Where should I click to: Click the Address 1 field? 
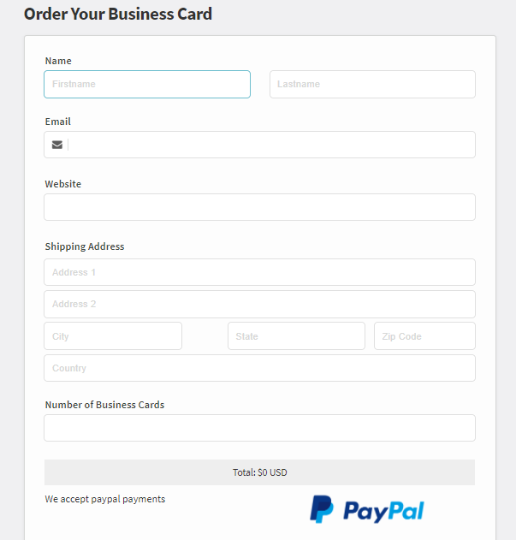coord(260,272)
